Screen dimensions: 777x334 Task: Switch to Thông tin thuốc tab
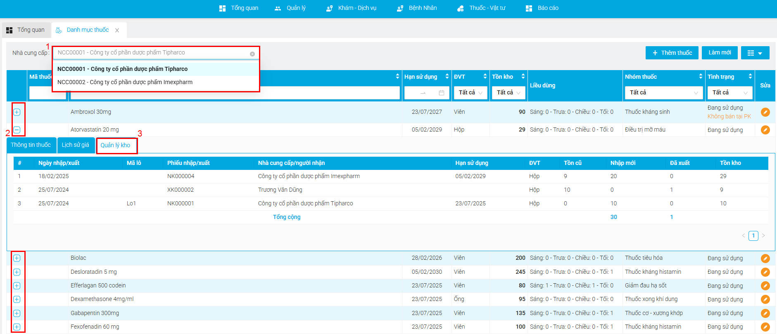pos(31,145)
